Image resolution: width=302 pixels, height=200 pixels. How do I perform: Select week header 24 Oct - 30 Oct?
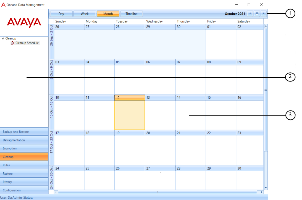coord(51,177)
